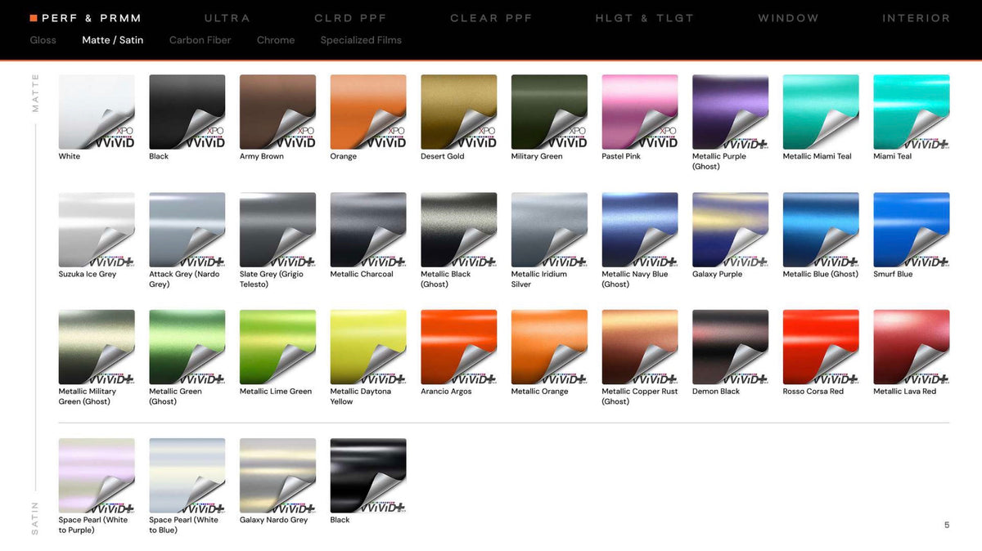Select the Metallic Miami Teal swatch

821,112
